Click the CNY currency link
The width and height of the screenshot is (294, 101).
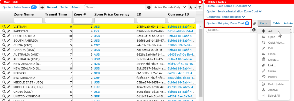point(97,45)
